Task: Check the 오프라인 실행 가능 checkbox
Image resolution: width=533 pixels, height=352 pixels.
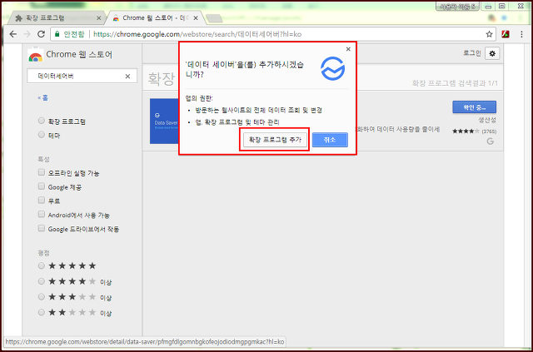Action: point(42,172)
